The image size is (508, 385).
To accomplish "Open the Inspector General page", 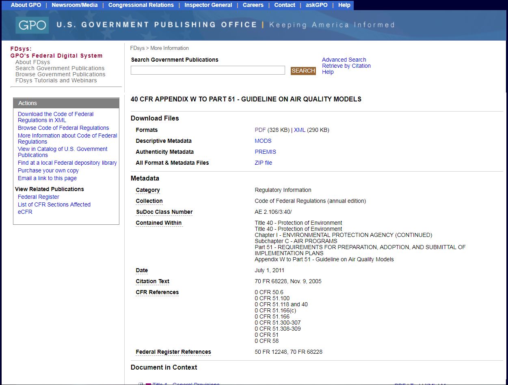I will point(208,5).
